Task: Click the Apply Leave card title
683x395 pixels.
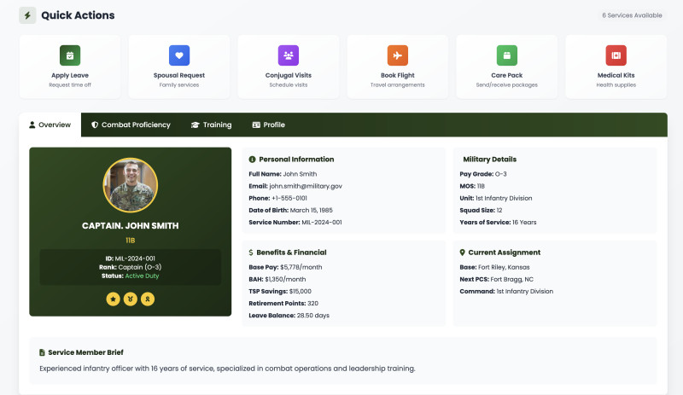Action: point(70,75)
